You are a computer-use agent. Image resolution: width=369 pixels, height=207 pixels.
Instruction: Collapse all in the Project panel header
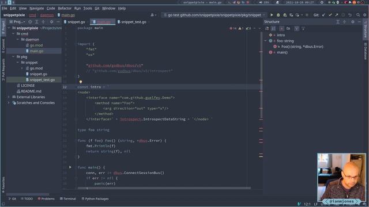(x=43, y=22)
